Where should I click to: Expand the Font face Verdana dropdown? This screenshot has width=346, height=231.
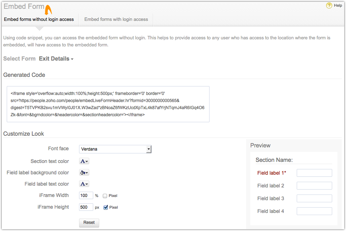pos(115,149)
